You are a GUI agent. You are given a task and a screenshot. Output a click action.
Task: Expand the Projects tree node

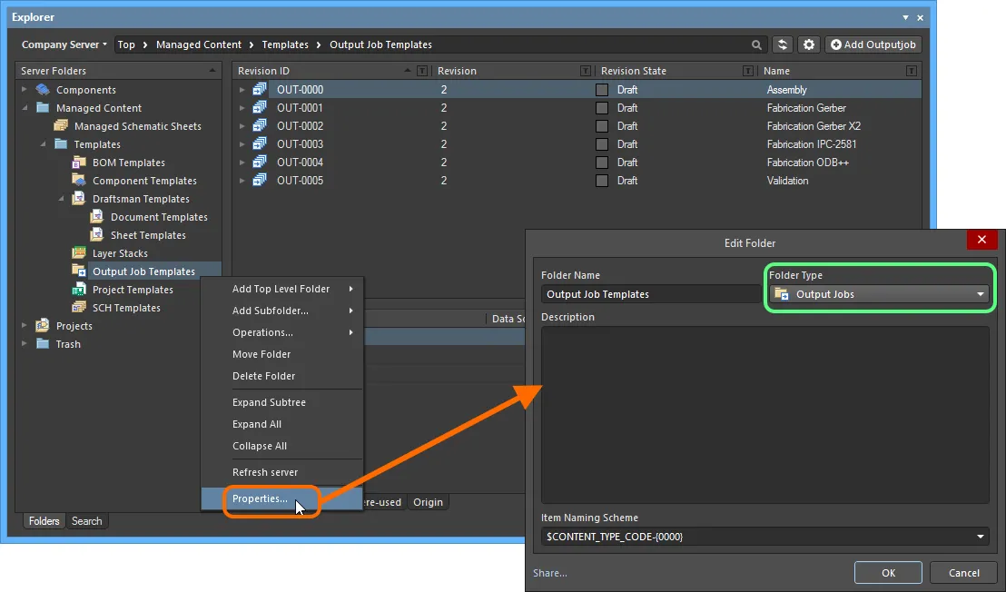coord(25,326)
